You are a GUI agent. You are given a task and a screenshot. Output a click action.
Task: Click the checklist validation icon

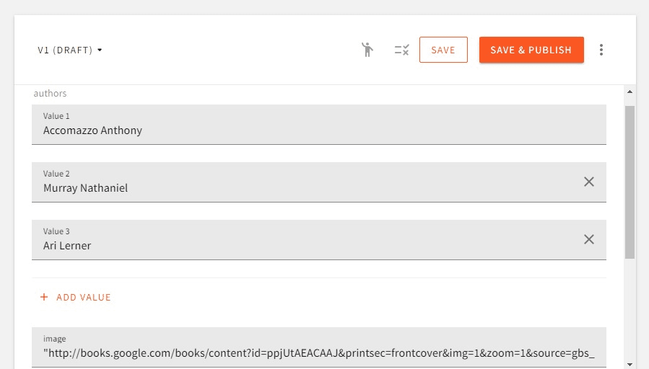[401, 50]
